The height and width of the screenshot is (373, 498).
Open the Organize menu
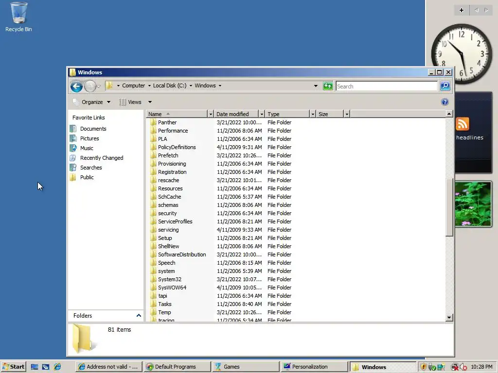[x=92, y=102]
